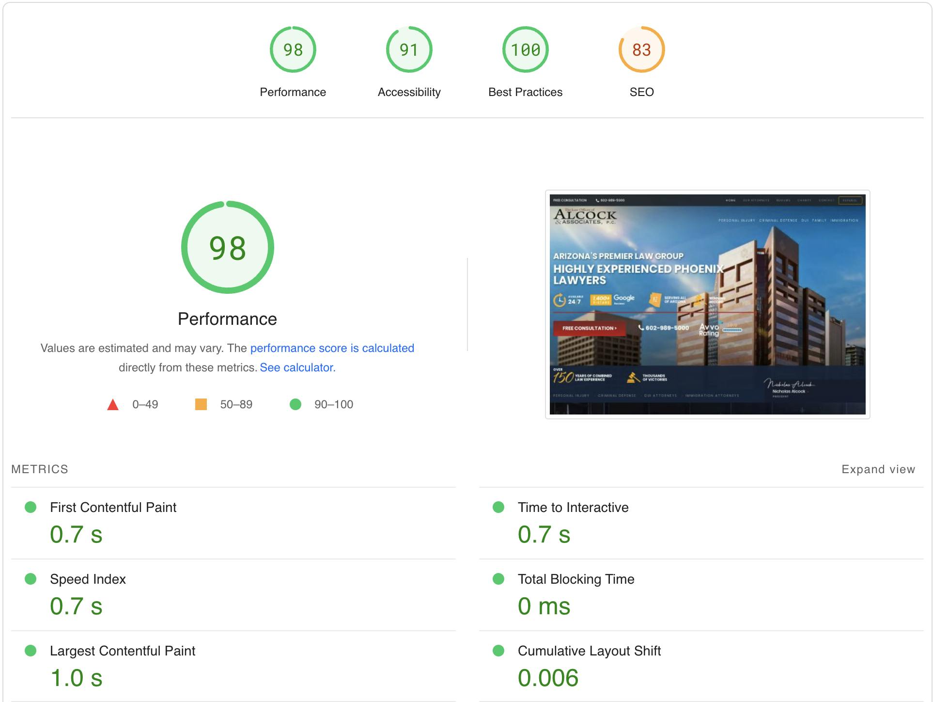
Task: Click the green circle 90–100 legend icon
Action: click(x=295, y=404)
